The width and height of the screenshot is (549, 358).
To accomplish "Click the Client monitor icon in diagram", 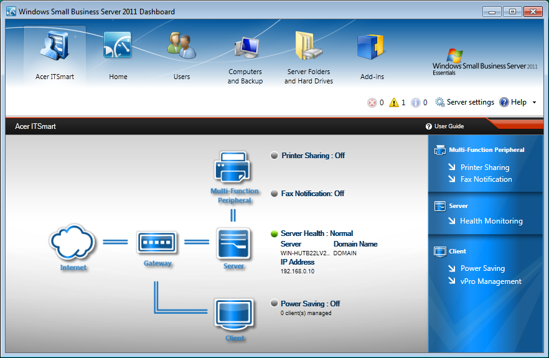I will 234,314.
